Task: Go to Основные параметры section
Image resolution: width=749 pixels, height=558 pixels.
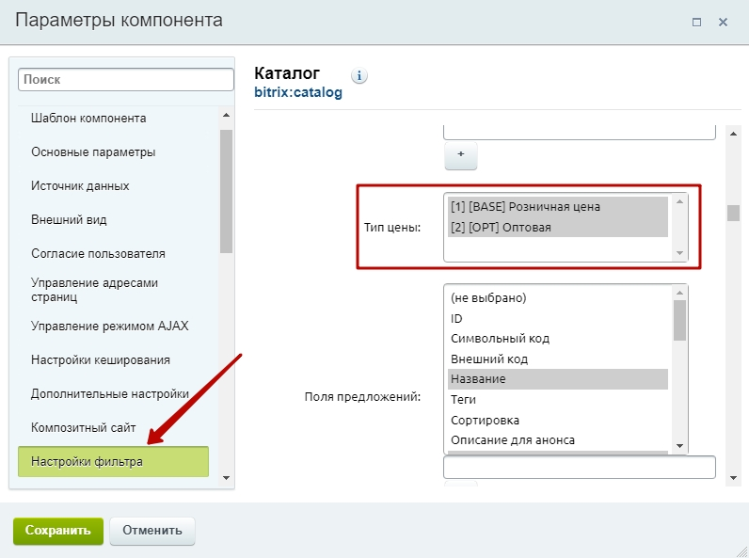Action: pos(93,152)
